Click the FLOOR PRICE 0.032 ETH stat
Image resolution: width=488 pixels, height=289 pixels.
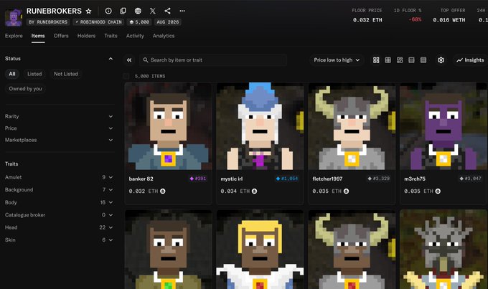(x=367, y=16)
